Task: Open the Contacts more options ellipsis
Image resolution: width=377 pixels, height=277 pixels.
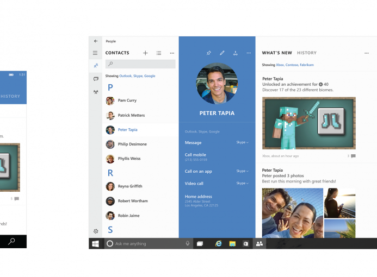Action: point(172,53)
